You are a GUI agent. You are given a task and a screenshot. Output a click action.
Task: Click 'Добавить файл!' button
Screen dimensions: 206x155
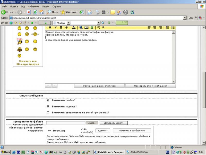114,123
